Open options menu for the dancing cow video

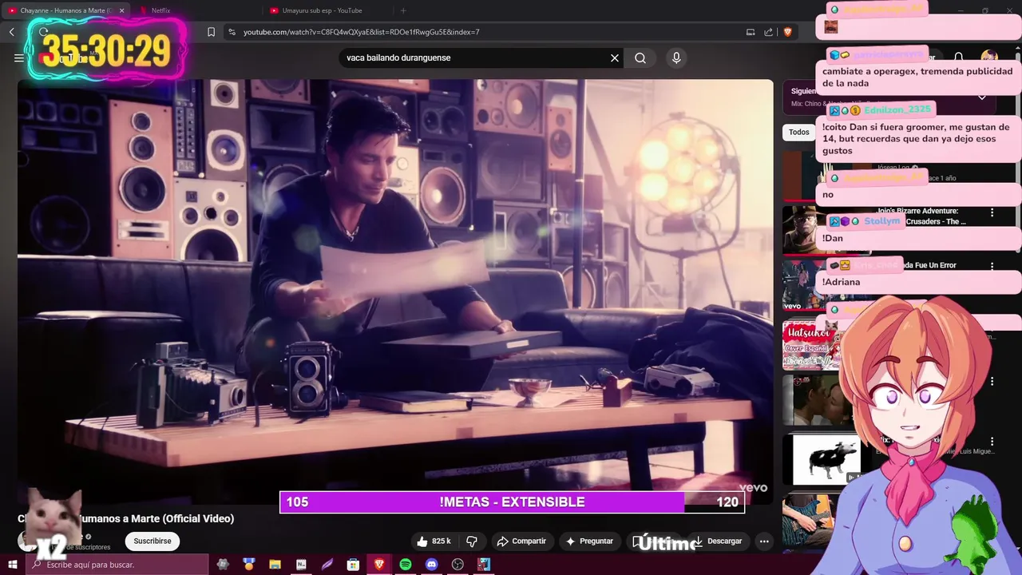[x=992, y=441]
